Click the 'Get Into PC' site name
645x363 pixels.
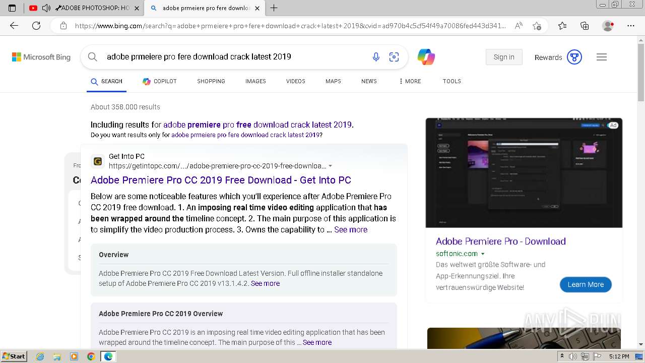point(126,156)
